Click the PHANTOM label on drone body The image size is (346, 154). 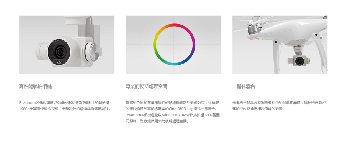click(297, 41)
